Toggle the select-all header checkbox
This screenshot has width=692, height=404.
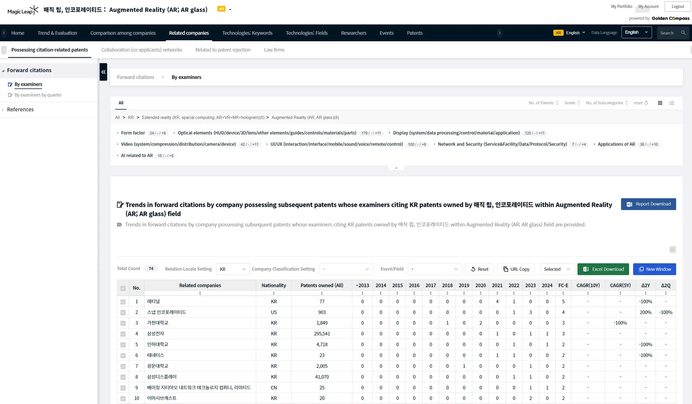pyautogui.click(x=123, y=288)
